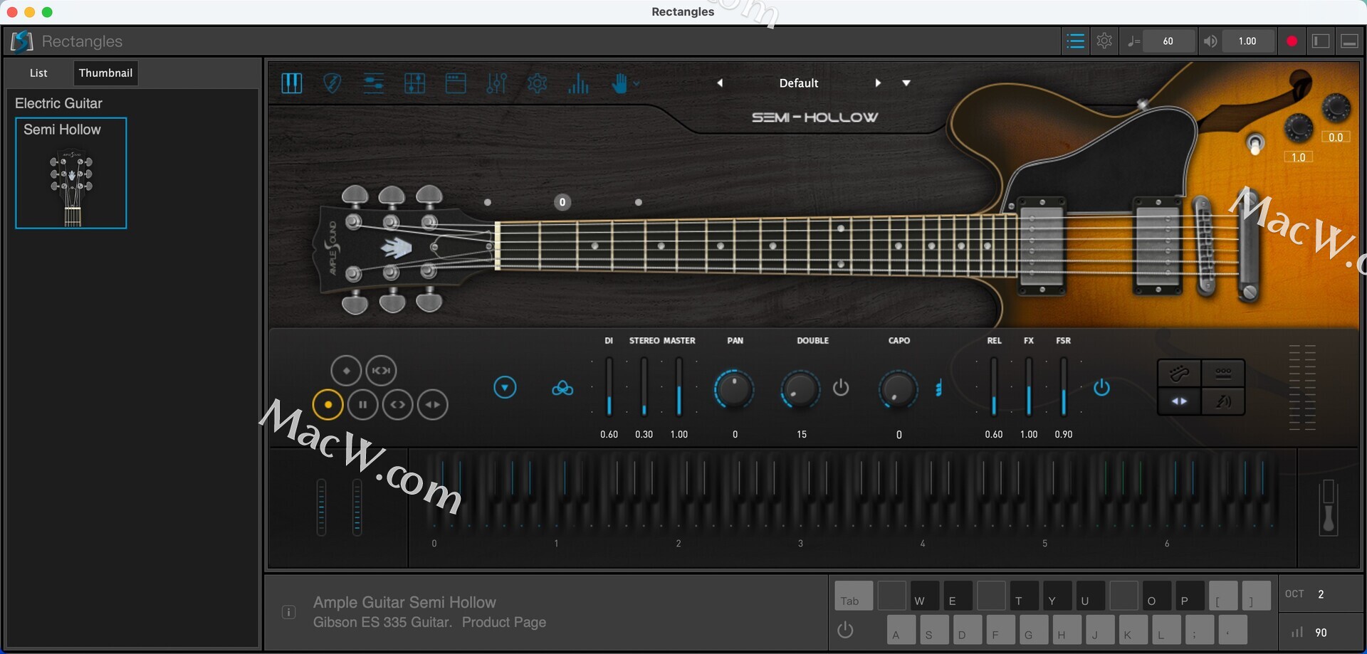Switch to the List tab
This screenshot has height=654, width=1367.
pyautogui.click(x=38, y=73)
